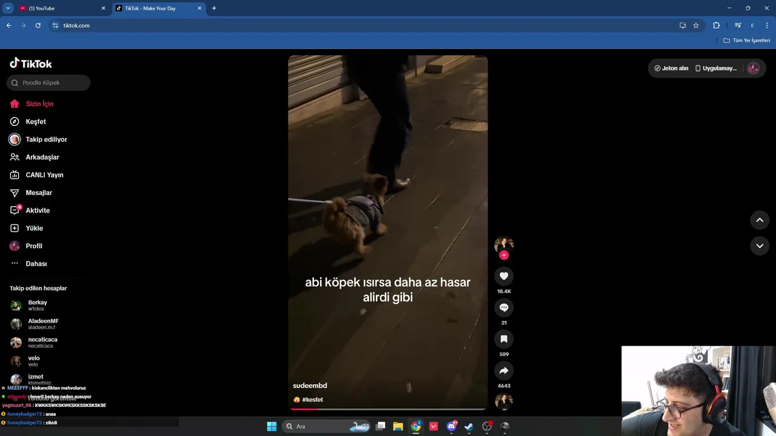Open followed account AladeenMF
Image resolution: width=776 pixels, height=436 pixels.
pyautogui.click(x=35, y=324)
